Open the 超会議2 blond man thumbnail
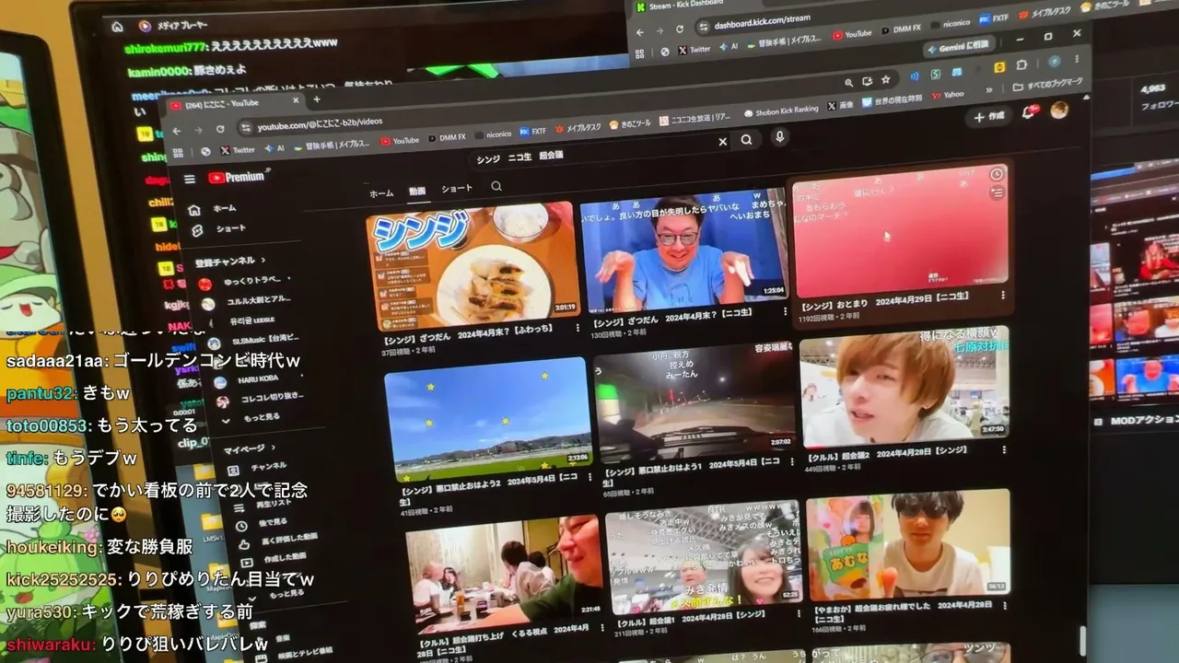Viewport: 1179px width, 663px height. point(905,388)
